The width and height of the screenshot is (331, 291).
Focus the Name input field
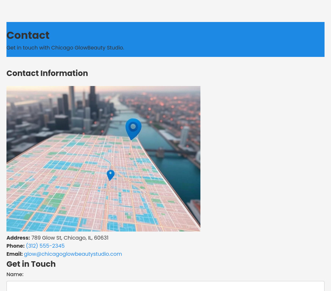(x=165, y=286)
